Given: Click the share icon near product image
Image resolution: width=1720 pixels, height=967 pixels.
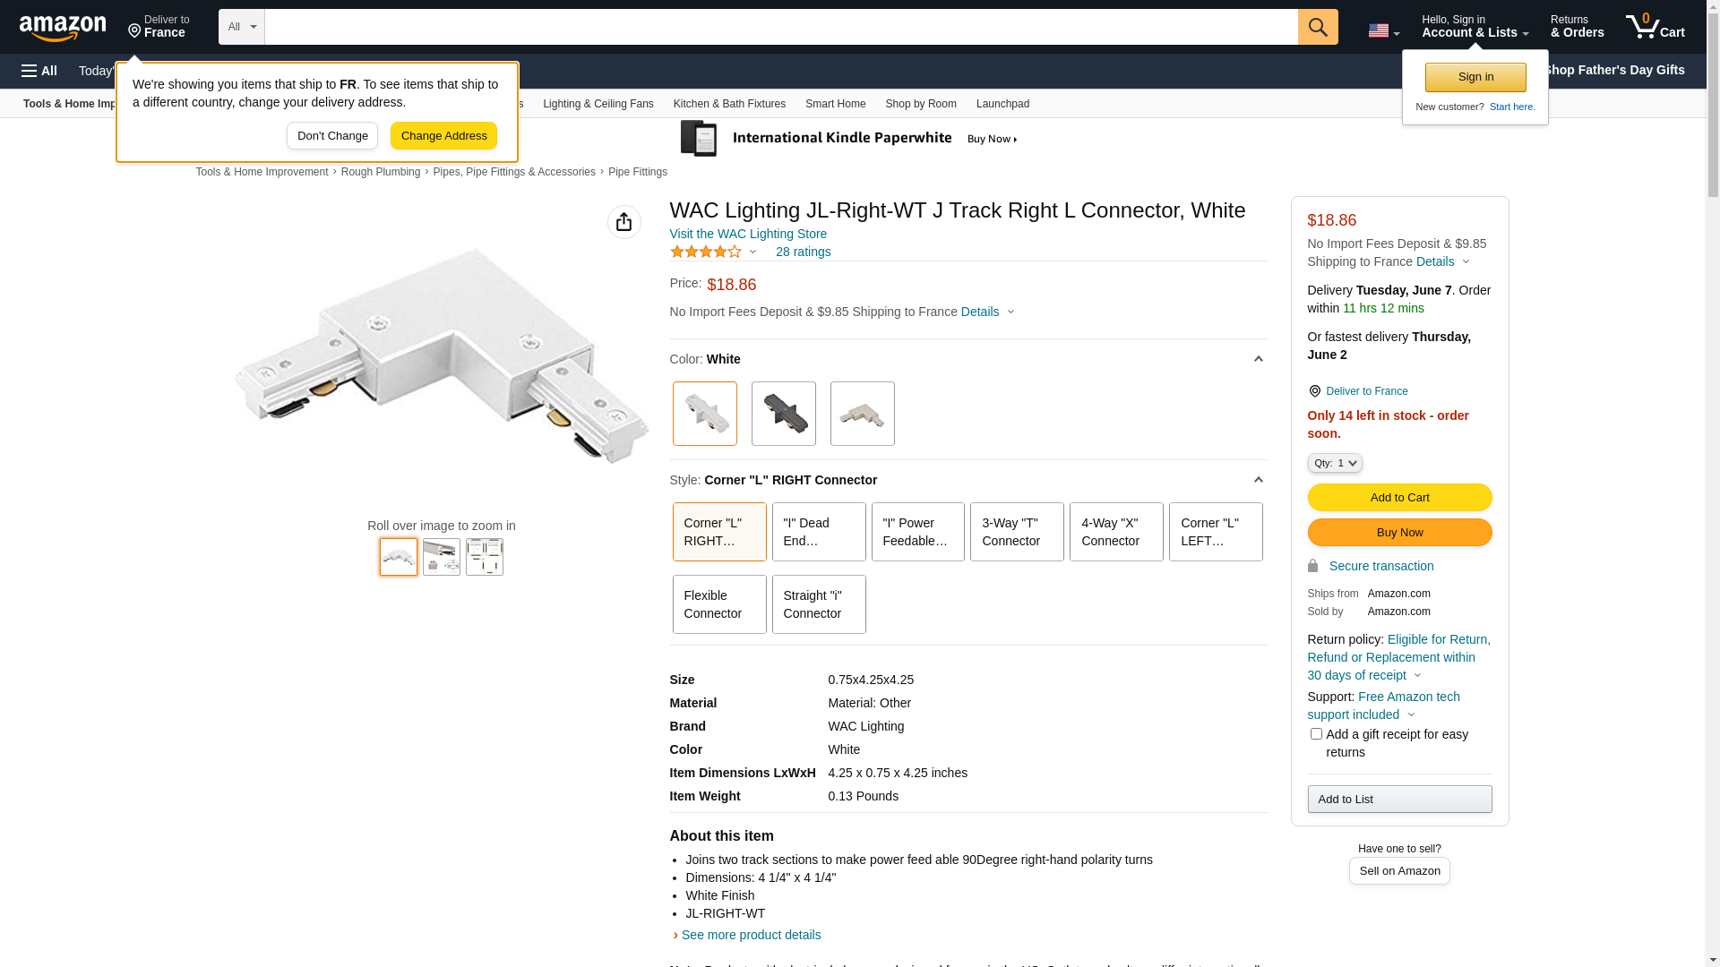Looking at the screenshot, I should click(x=623, y=222).
